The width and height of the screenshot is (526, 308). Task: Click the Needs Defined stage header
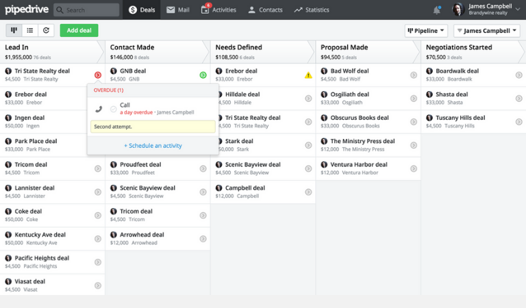pyautogui.click(x=263, y=52)
